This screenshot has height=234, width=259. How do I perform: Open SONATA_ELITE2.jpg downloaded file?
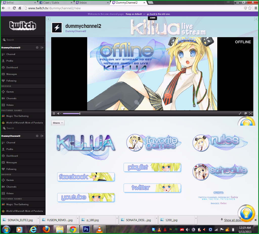point(18,220)
